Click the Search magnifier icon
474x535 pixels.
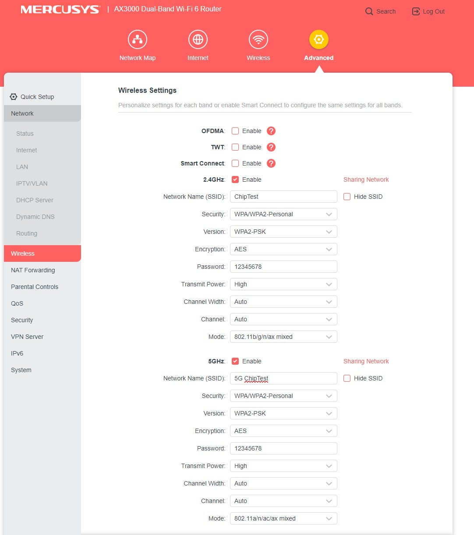[x=369, y=11]
